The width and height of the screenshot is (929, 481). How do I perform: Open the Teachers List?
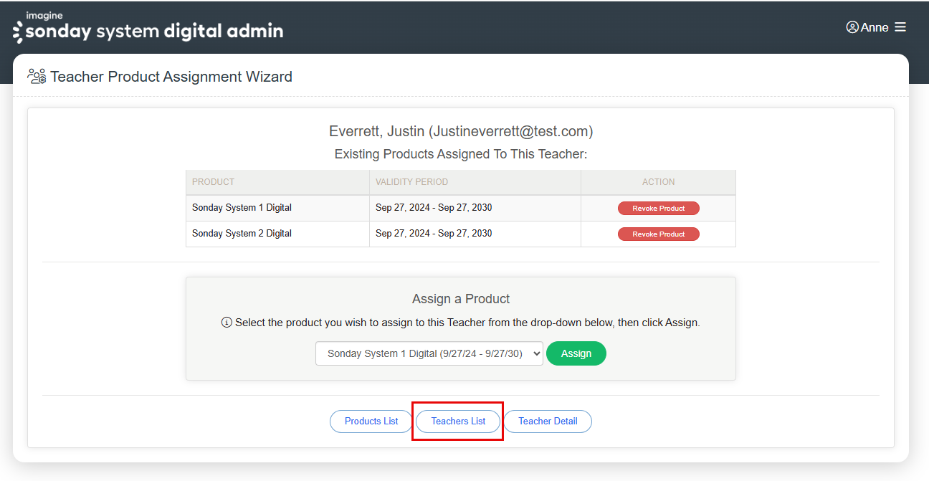(458, 422)
